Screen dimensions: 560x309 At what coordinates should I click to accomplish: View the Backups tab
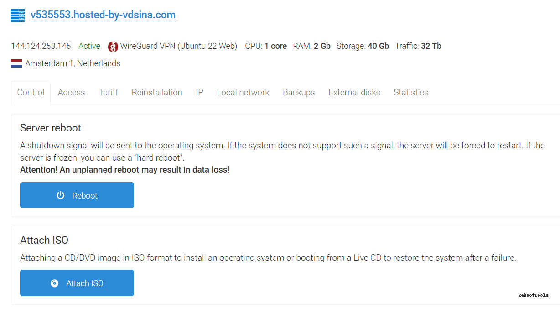299,93
